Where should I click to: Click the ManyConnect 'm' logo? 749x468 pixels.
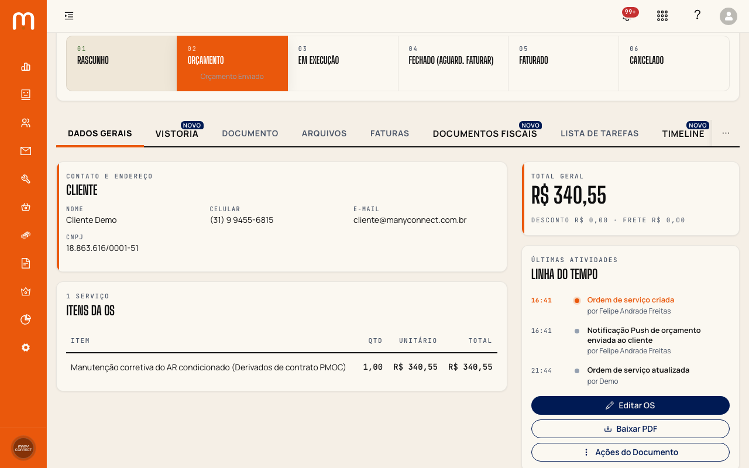[x=23, y=21]
